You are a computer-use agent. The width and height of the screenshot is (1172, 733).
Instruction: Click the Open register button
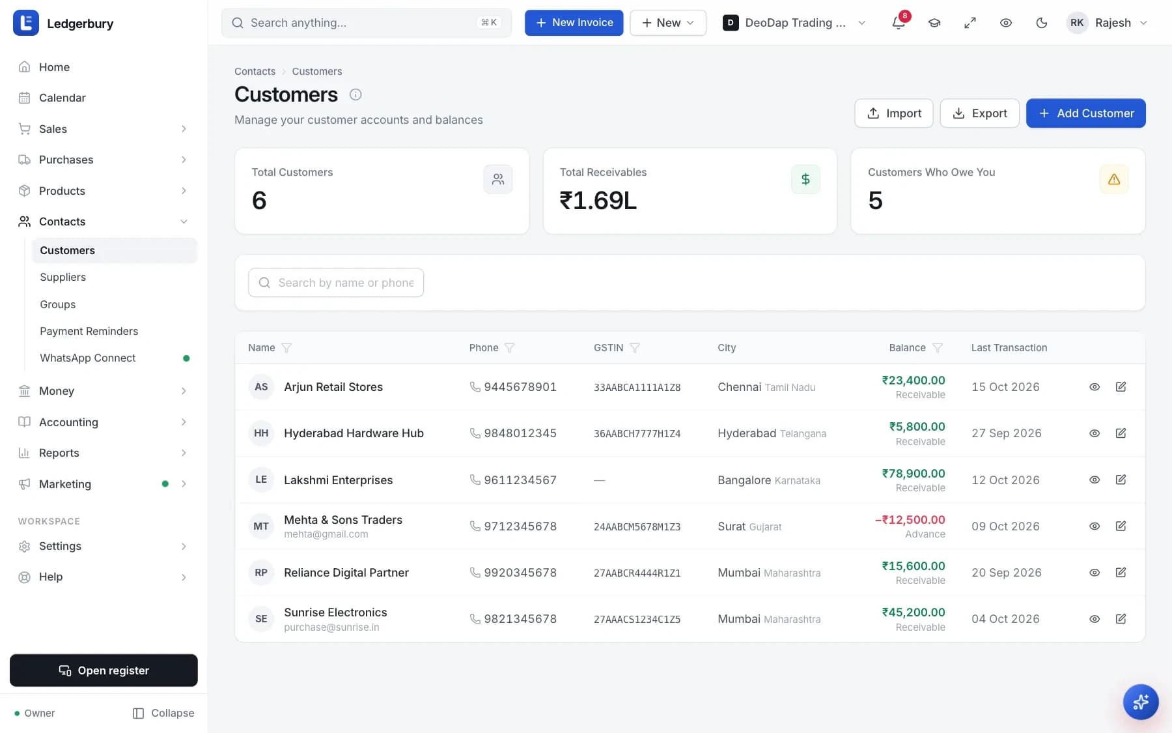[104, 670]
